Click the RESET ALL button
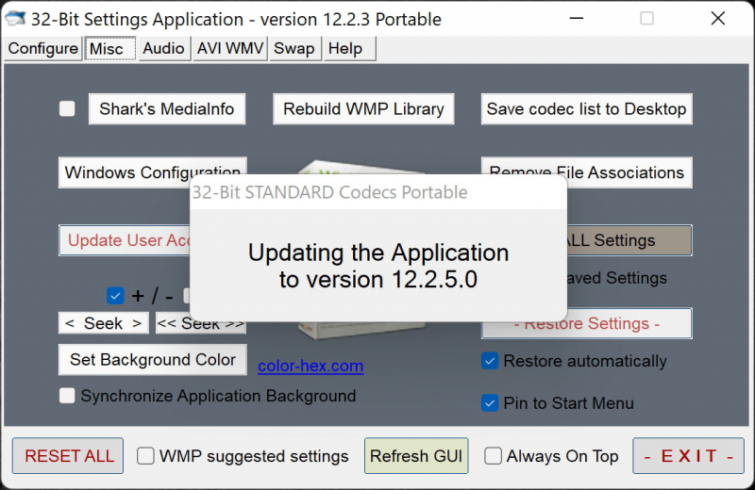 (x=70, y=456)
